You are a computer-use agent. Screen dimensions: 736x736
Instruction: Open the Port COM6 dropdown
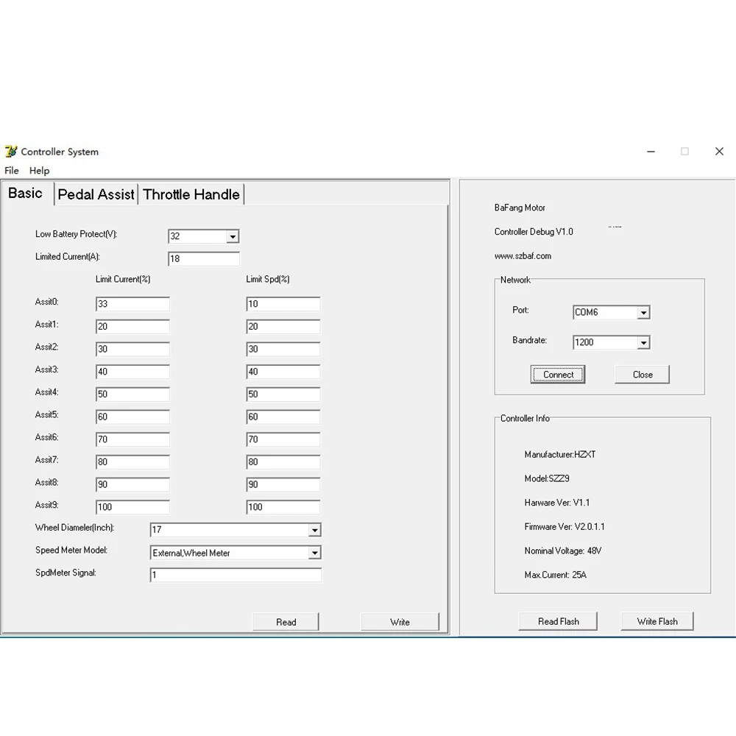tap(643, 313)
